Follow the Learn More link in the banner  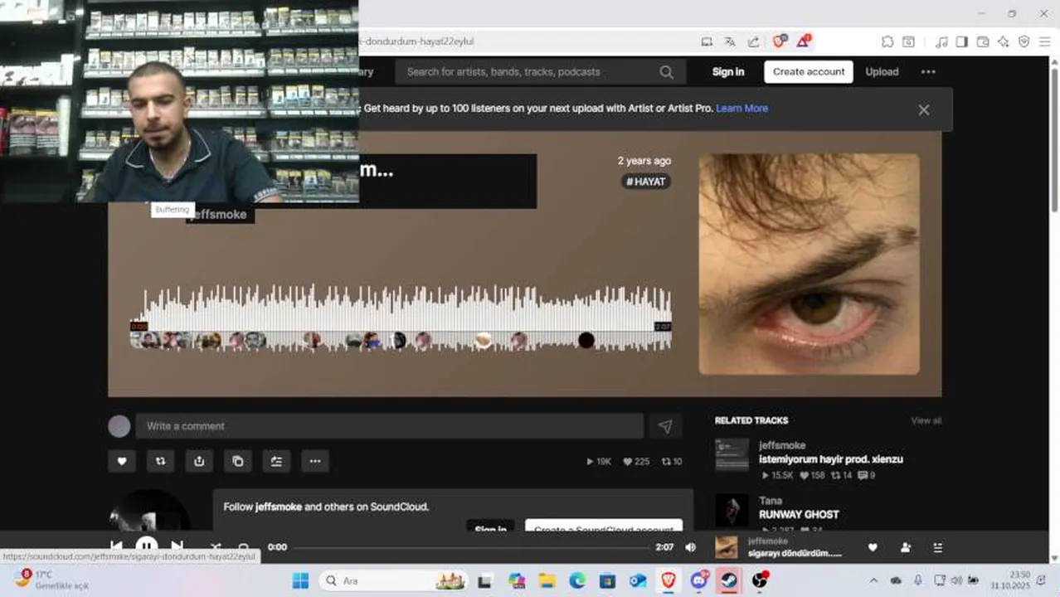pyautogui.click(x=742, y=109)
